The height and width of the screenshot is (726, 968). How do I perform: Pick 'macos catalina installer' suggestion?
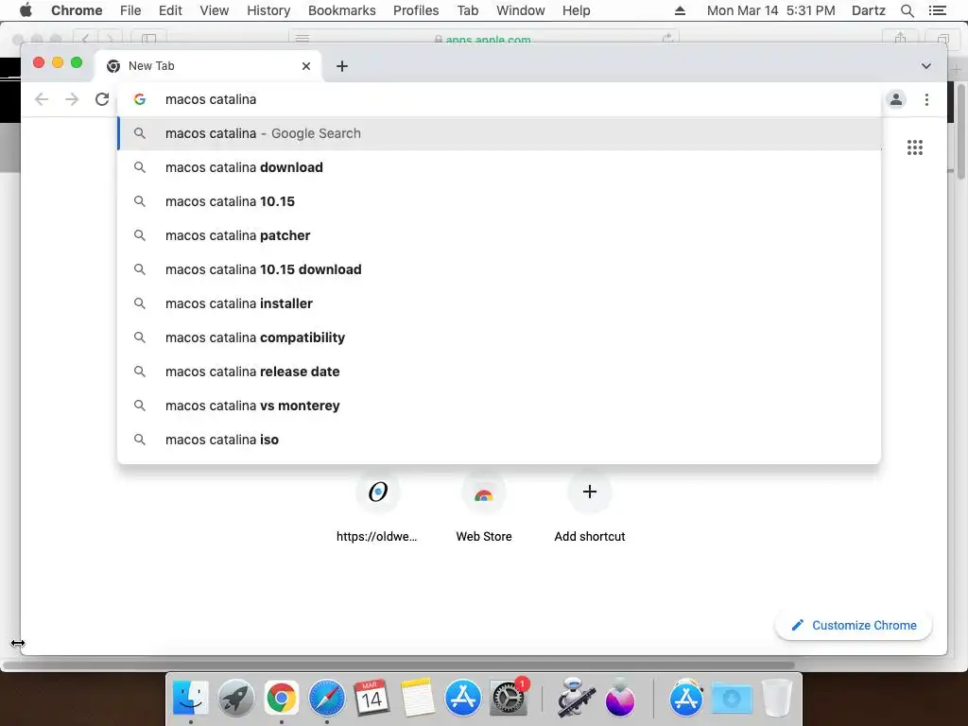(499, 303)
